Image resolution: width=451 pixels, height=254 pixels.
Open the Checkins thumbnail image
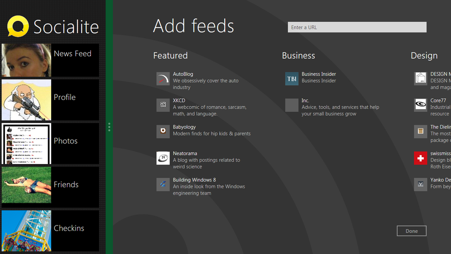26,231
